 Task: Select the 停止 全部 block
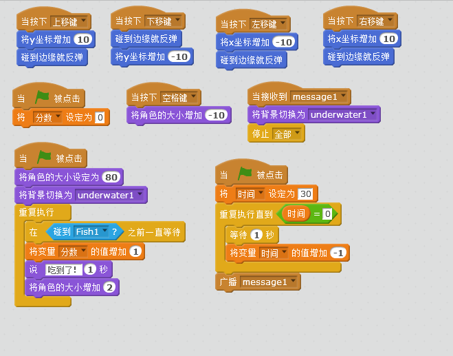276,134
